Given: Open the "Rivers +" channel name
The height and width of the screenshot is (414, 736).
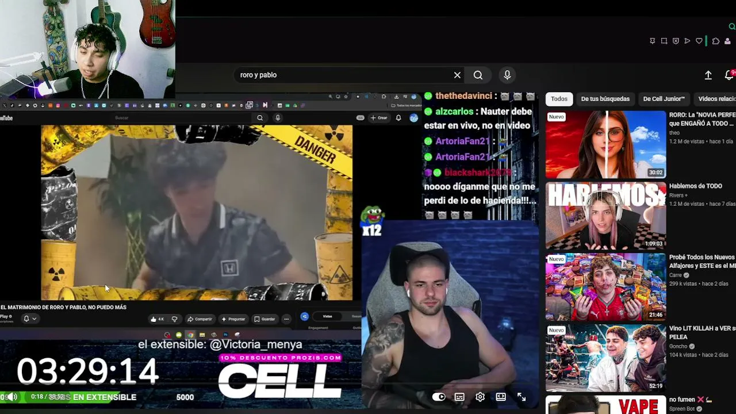Looking at the screenshot, I should (x=678, y=195).
